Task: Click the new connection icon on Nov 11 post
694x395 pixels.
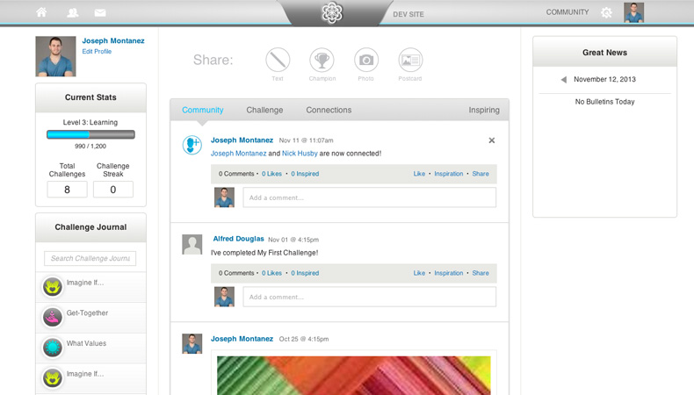Action: point(192,145)
